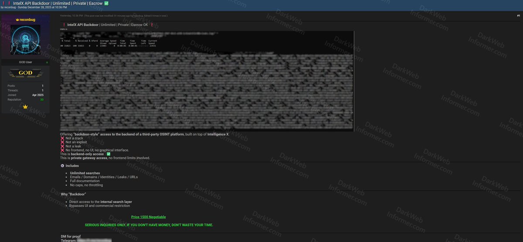Select 'Bypasses UI and commercial restriction' line
The width and height of the screenshot is (523, 242).
(x=100, y=206)
